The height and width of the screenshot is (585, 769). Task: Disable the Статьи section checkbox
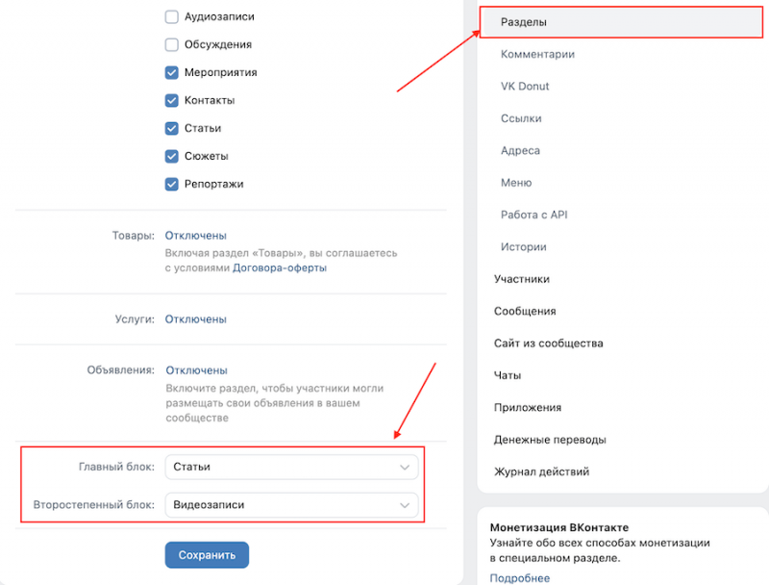coord(172,128)
